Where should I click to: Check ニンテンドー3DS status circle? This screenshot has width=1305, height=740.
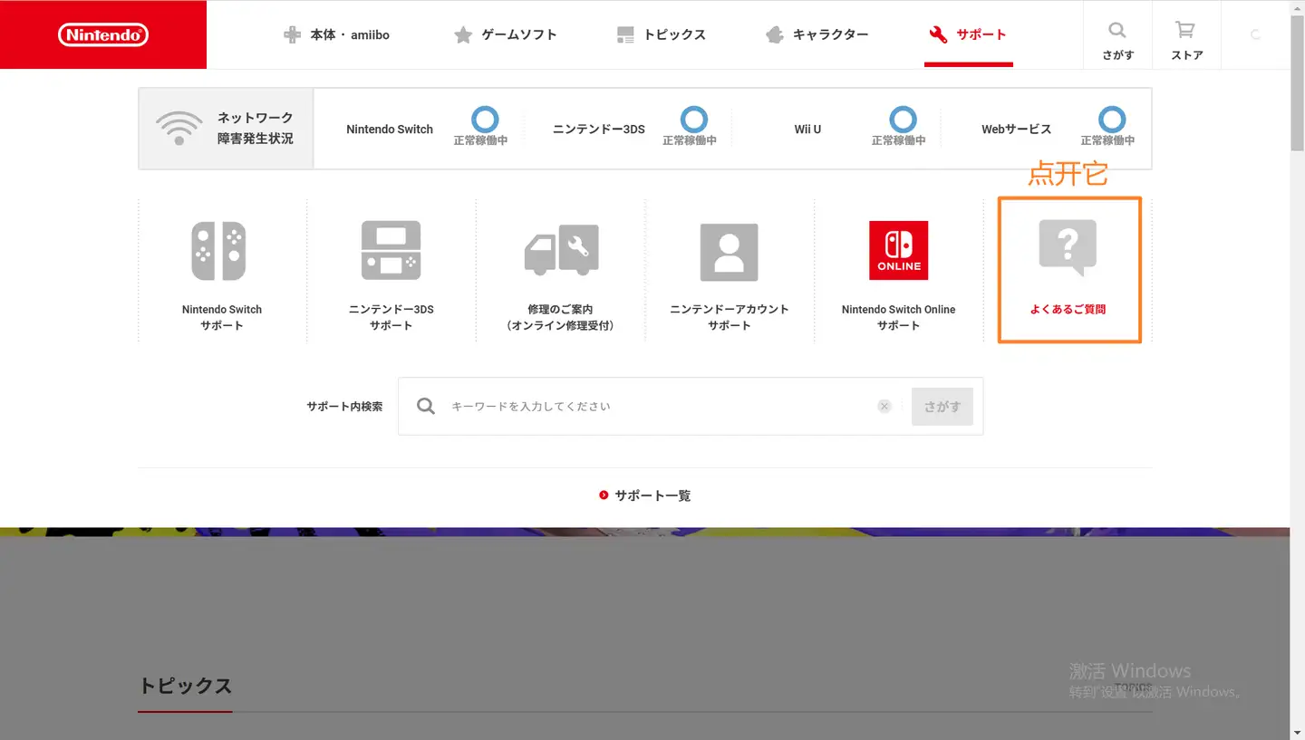pos(694,120)
